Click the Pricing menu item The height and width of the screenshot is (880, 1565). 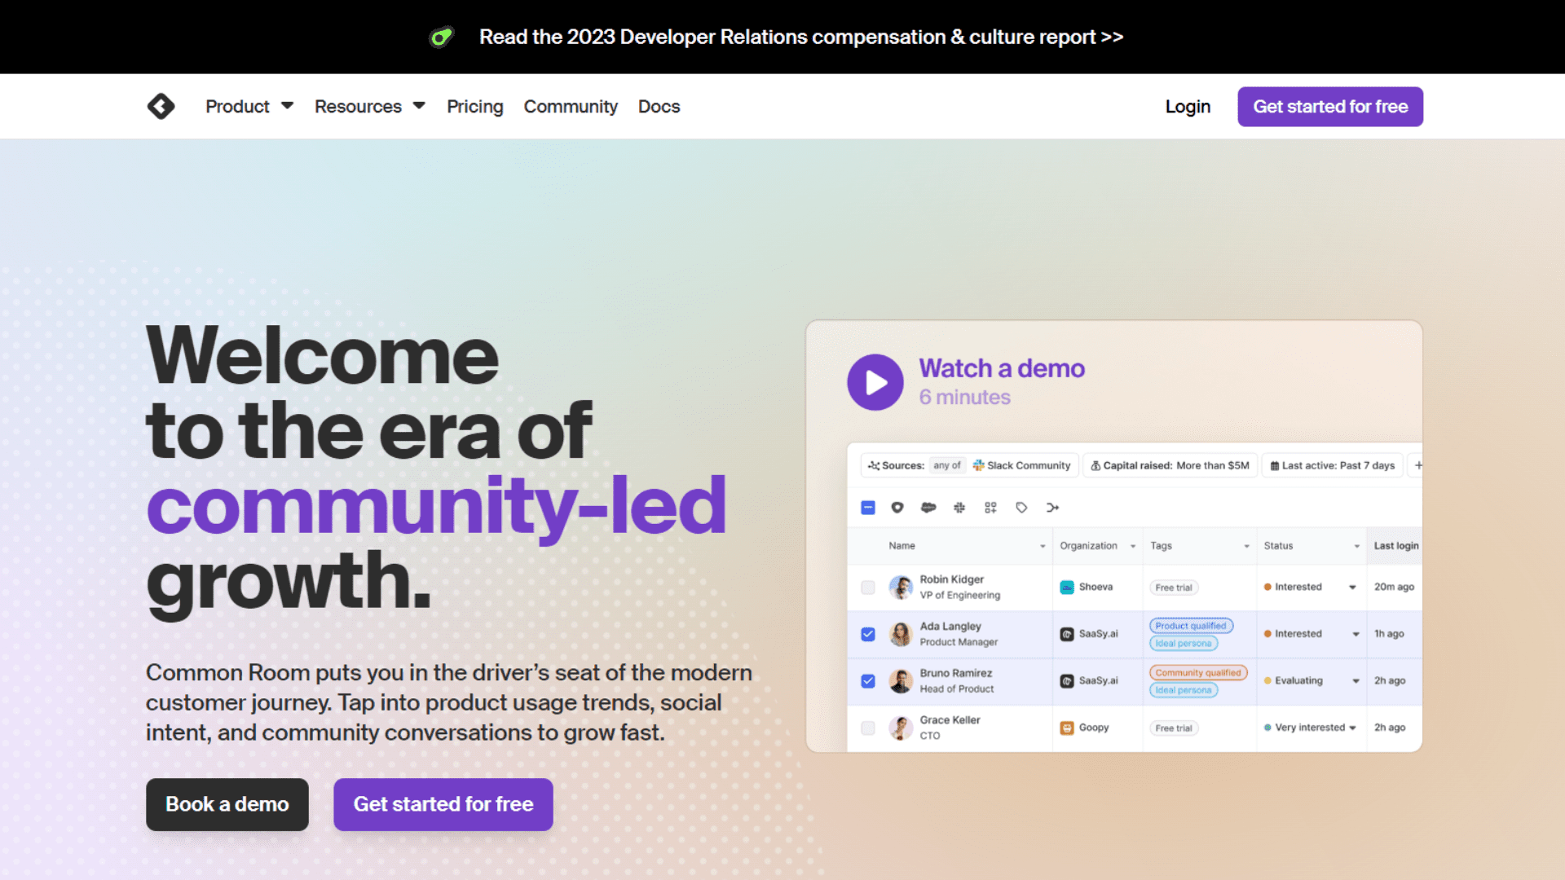(474, 106)
